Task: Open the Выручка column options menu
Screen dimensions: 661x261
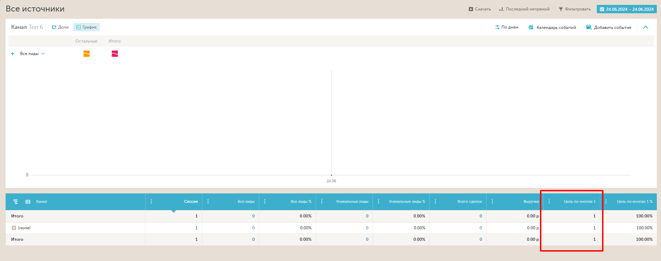Action: [x=492, y=201]
